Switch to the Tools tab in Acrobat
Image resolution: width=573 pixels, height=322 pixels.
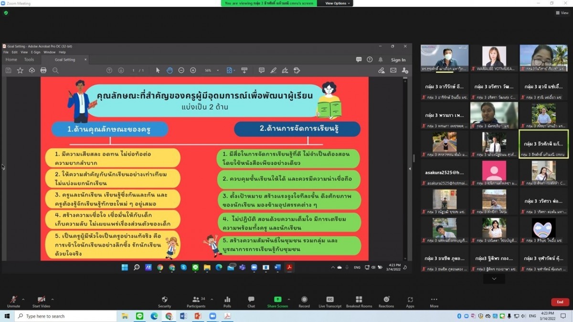(29, 60)
